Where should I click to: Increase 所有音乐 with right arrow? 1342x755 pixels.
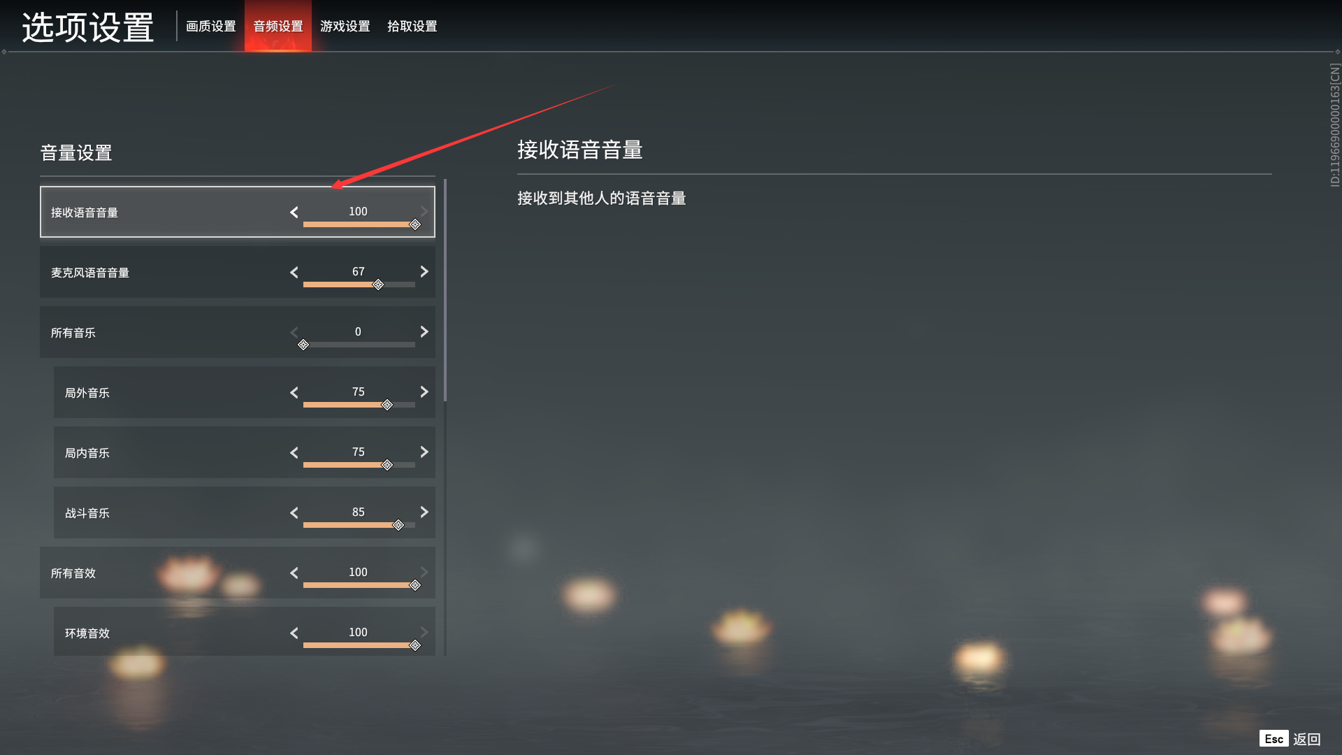[x=424, y=331]
